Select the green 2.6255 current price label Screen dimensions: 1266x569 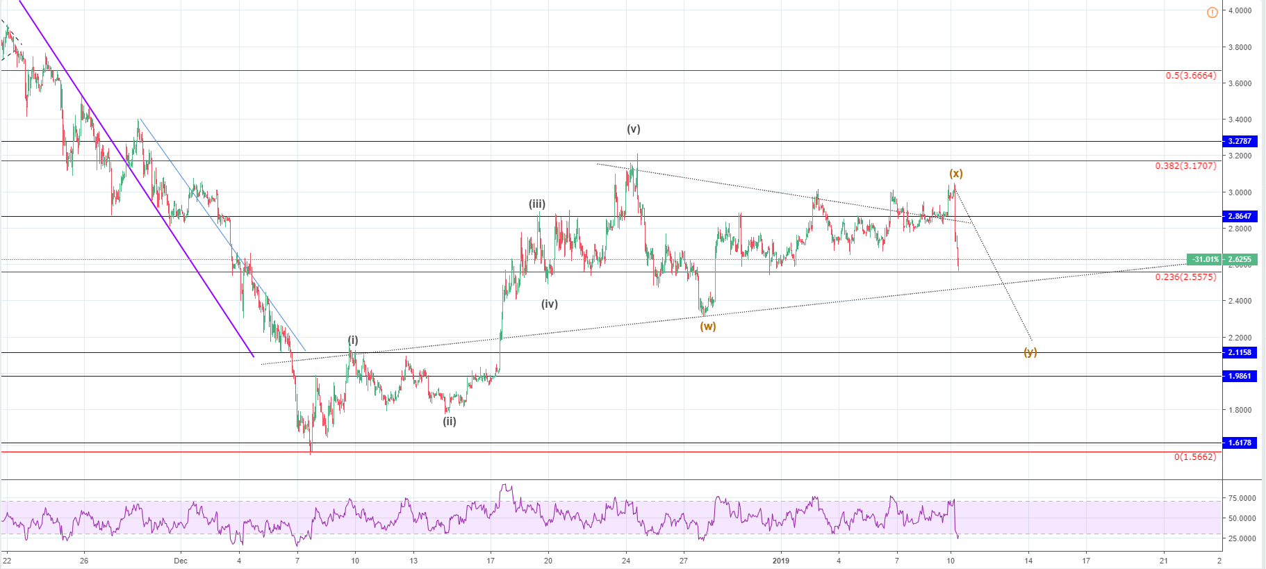coord(1240,260)
